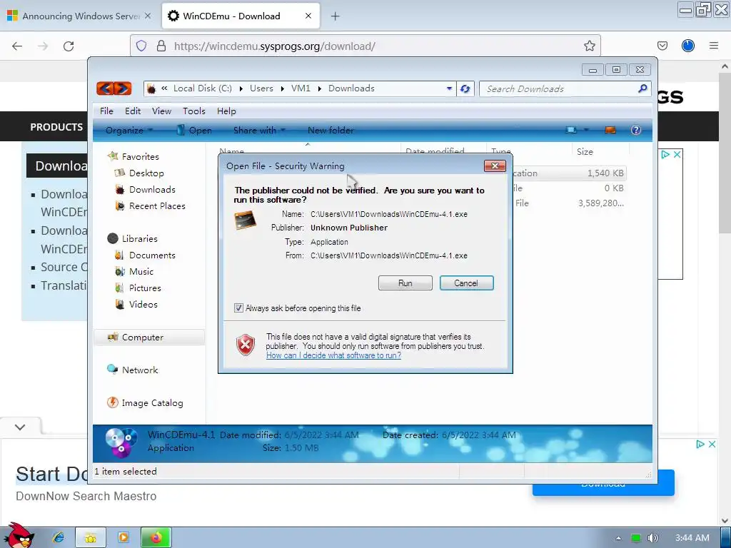Viewport: 731px width, 548px height.
Task: Click the Explorer help question mark icon
Action: point(636,130)
